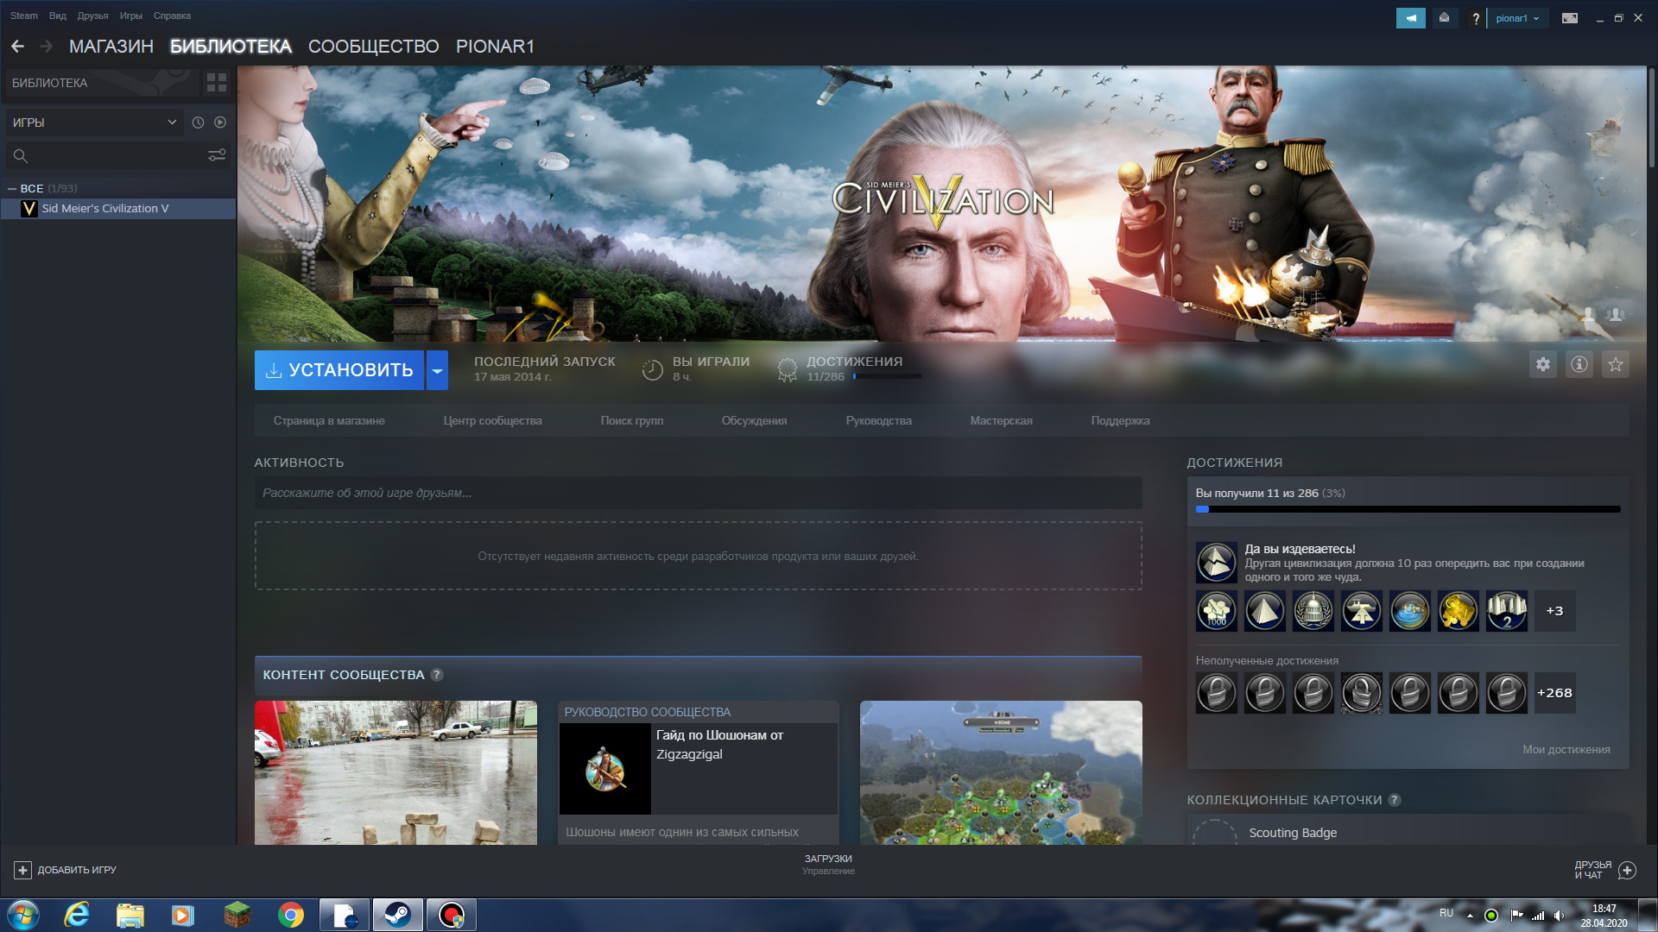Add Civilization V to favorites star
The height and width of the screenshot is (932, 1658).
tap(1616, 364)
